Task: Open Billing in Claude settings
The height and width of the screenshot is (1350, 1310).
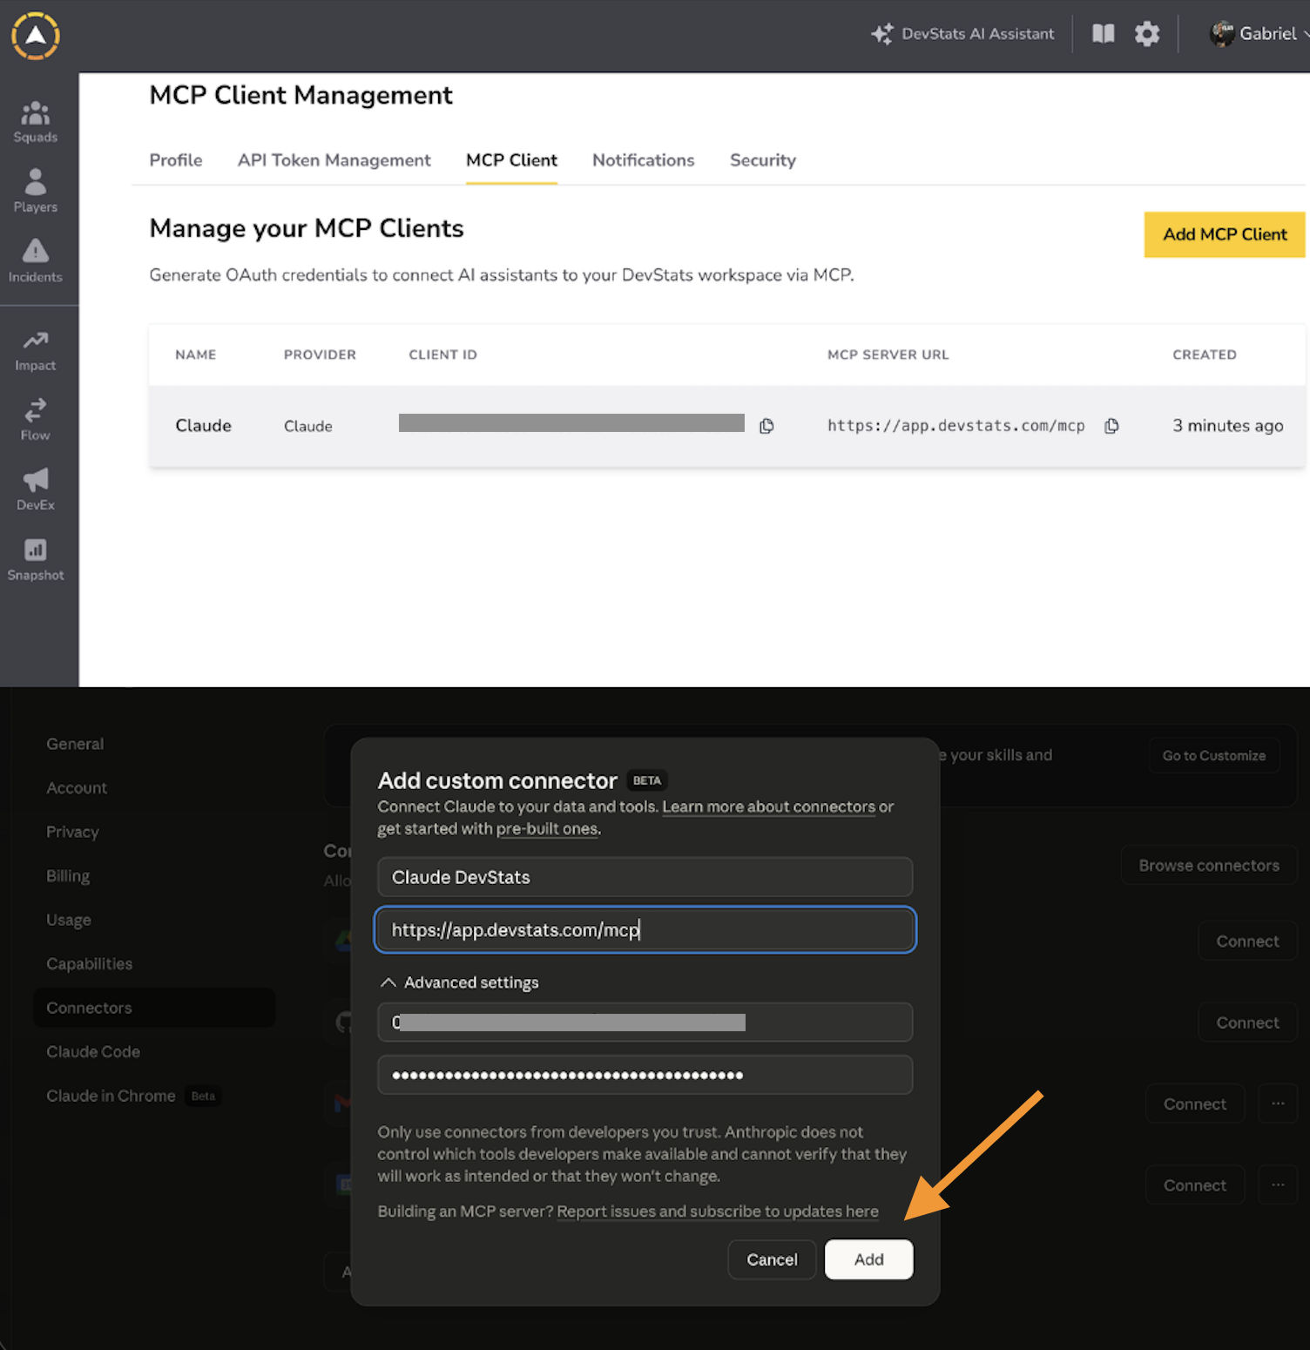Action: [68, 876]
